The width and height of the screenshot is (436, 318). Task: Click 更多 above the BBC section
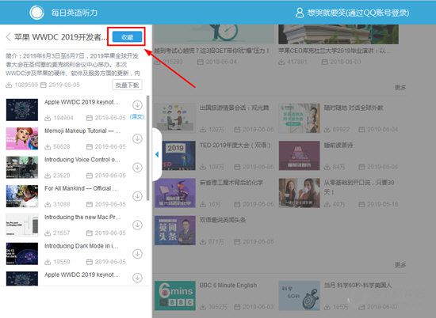point(400,265)
